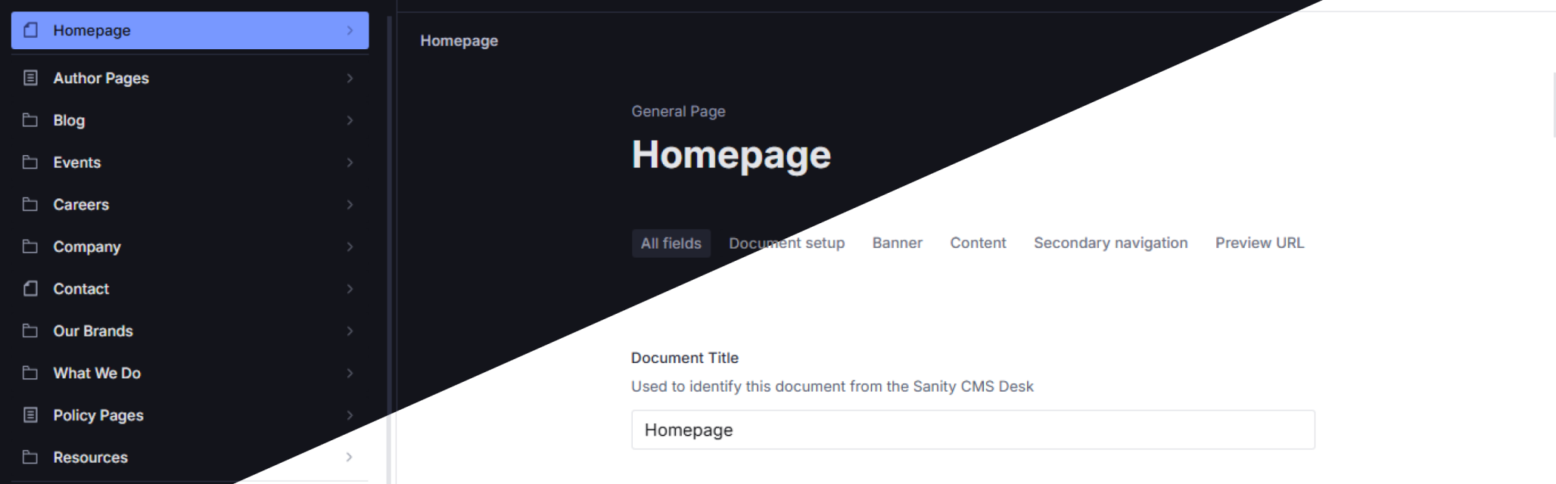
Task: Click the Author Pages list icon
Action: point(30,78)
